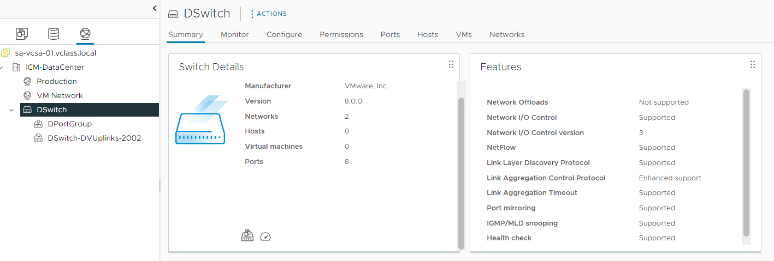The image size is (774, 261).
Task: Click the datacenter icon beside ICM-DataCenter
Action: click(16, 67)
